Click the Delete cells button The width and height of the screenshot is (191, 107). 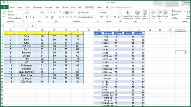[159, 15]
